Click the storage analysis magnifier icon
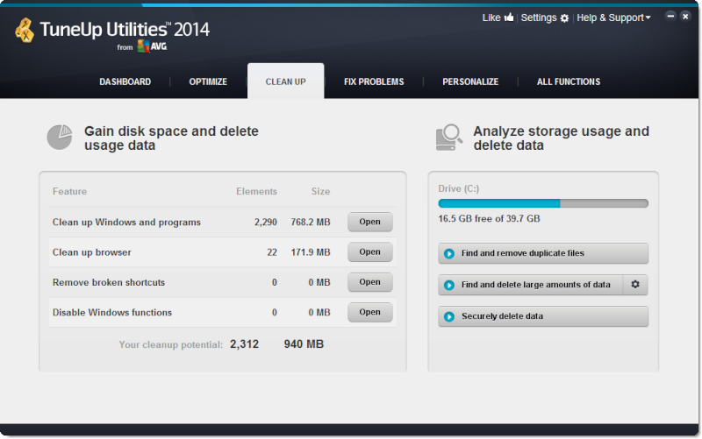The image size is (702, 439). (x=448, y=138)
